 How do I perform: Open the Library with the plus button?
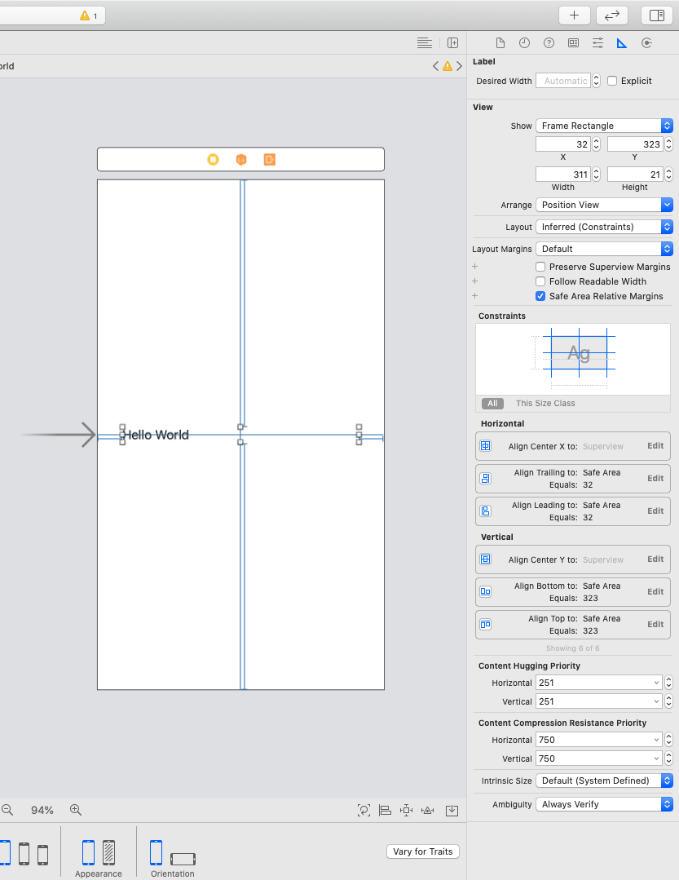point(574,15)
